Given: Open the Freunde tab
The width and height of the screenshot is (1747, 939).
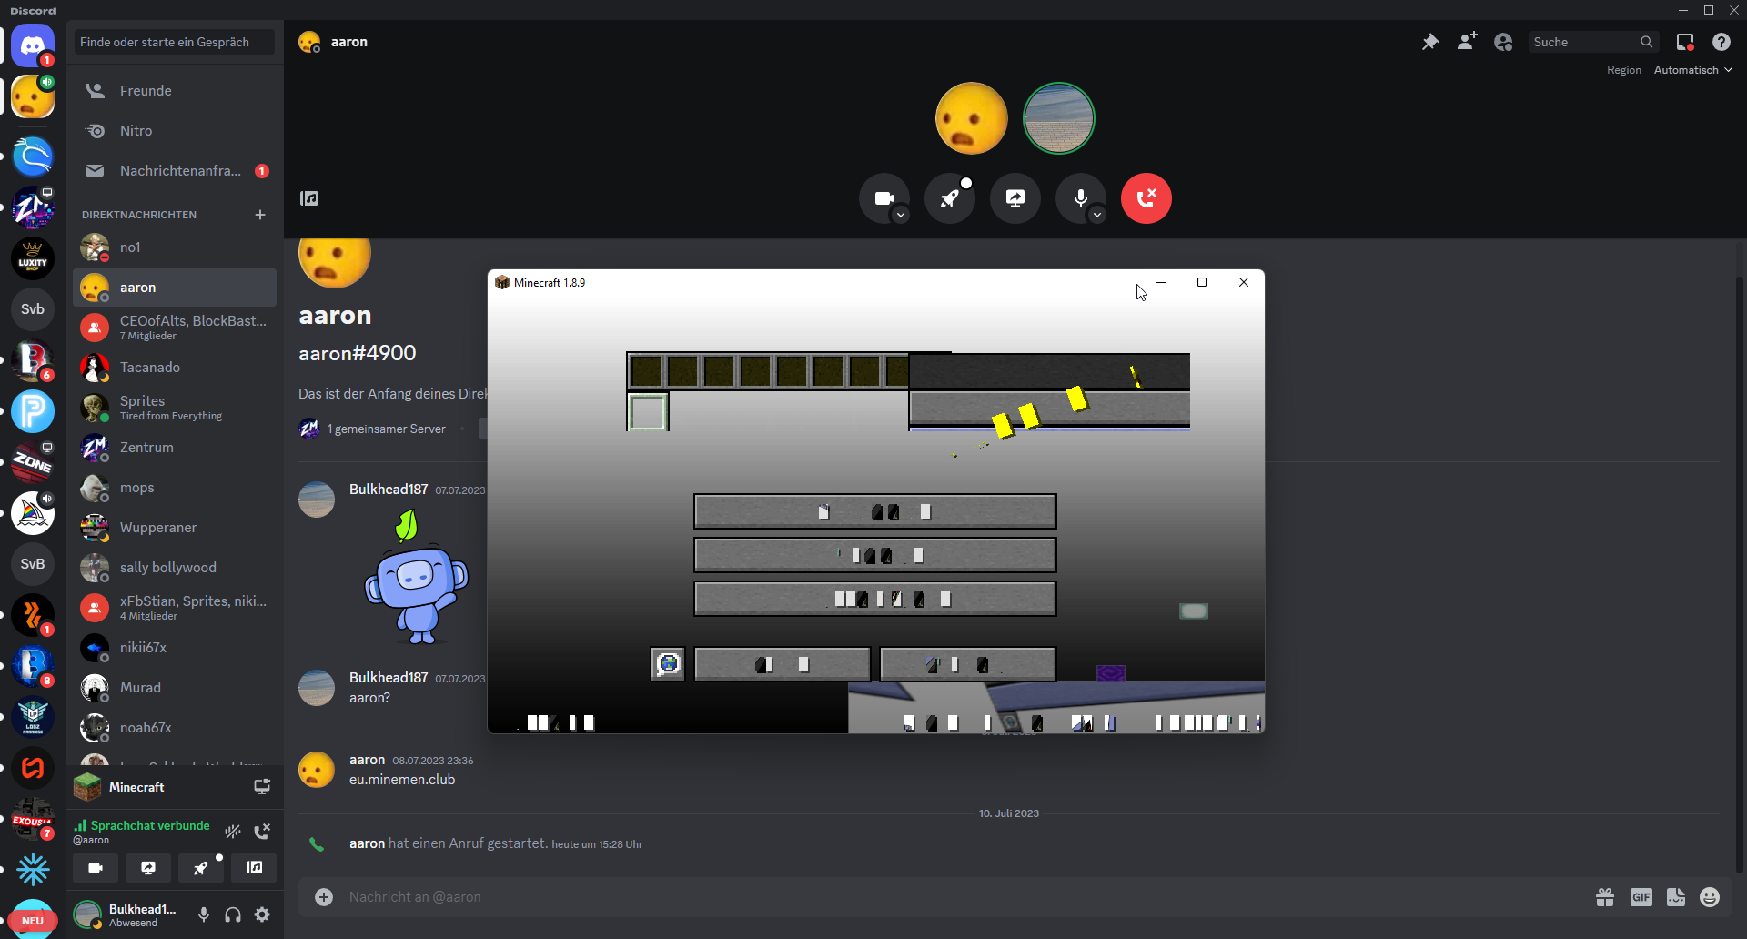Looking at the screenshot, I should 146,91.
